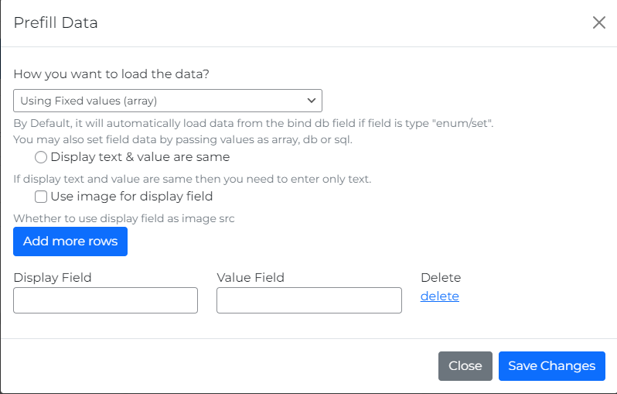Focus the Value Field text input
Viewport: 617px width, 394px height.
point(309,300)
